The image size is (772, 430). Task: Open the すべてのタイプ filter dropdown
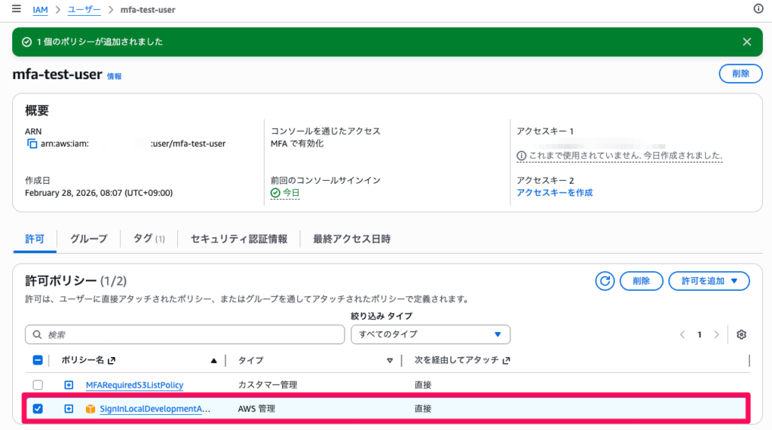(x=430, y=334)
